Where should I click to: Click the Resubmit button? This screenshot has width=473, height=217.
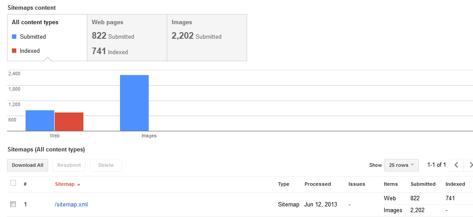(x=69, y=165)
